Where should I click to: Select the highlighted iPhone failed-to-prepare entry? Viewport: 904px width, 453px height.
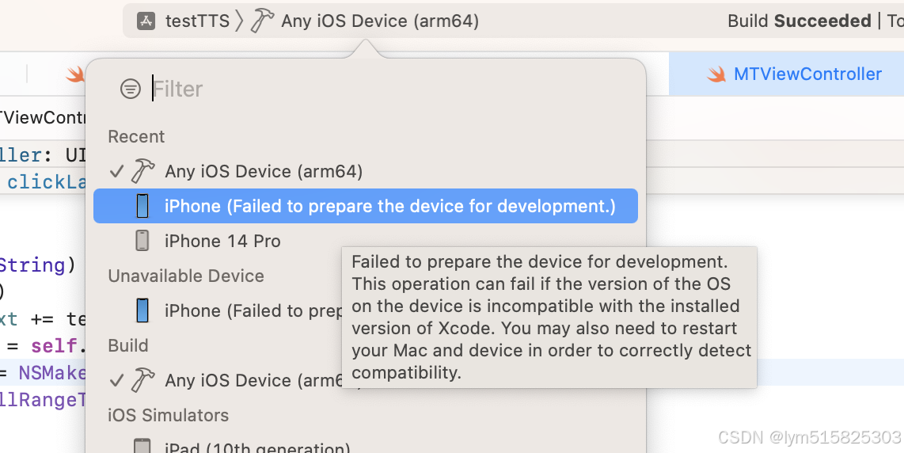tap(366, 206)
